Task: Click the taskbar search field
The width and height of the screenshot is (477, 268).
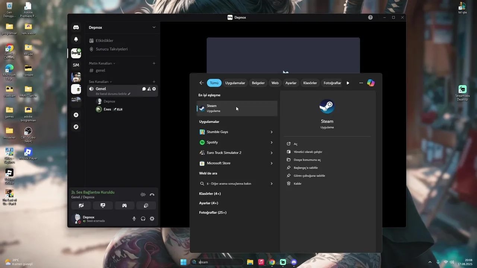Action: tap(217, 262)
